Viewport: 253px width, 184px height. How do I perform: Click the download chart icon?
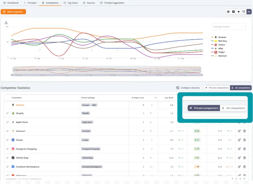[6, 23]
